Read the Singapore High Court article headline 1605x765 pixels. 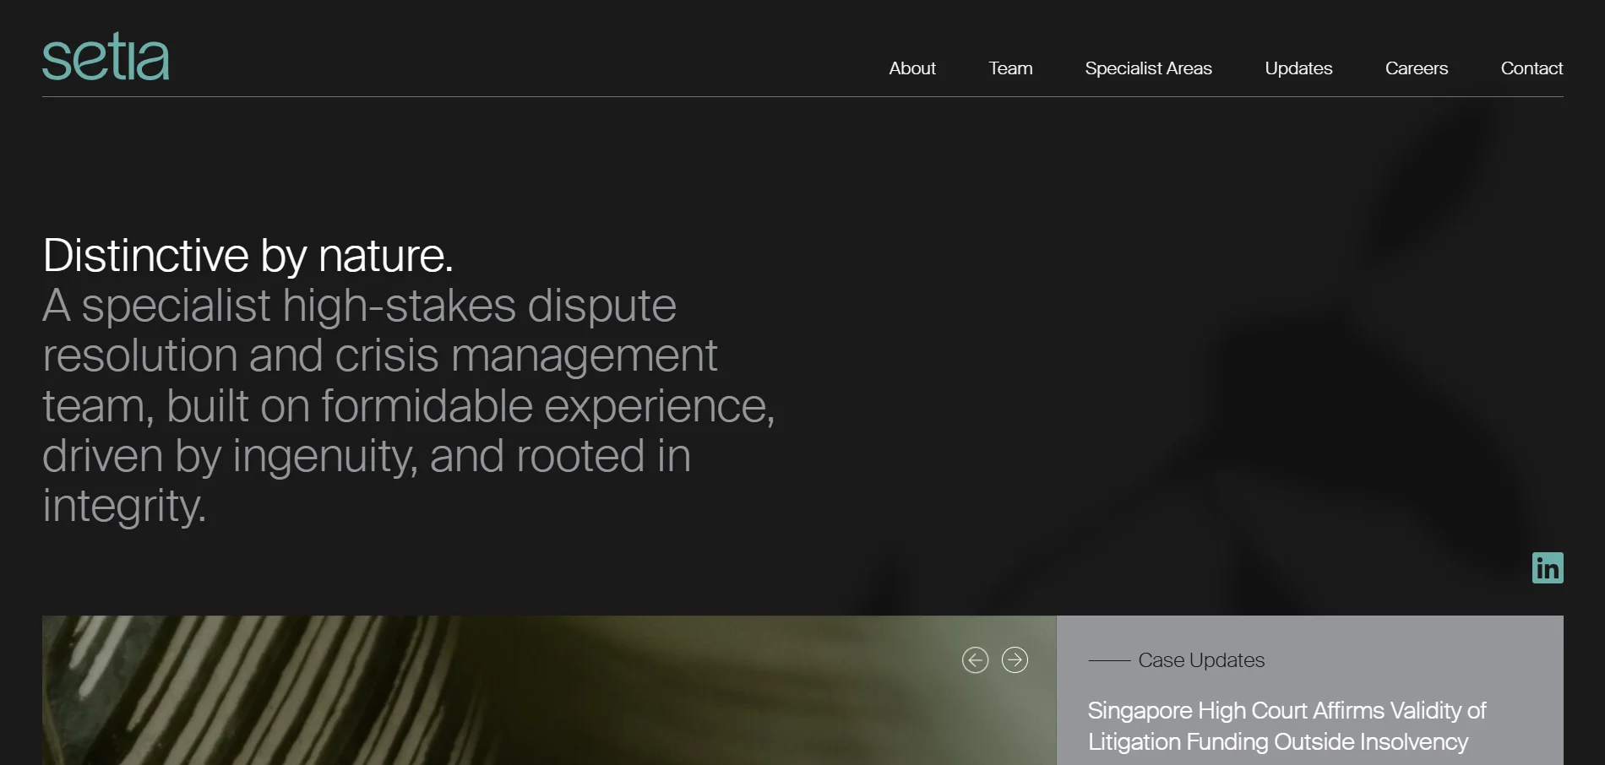click(x=1286, y=711)
